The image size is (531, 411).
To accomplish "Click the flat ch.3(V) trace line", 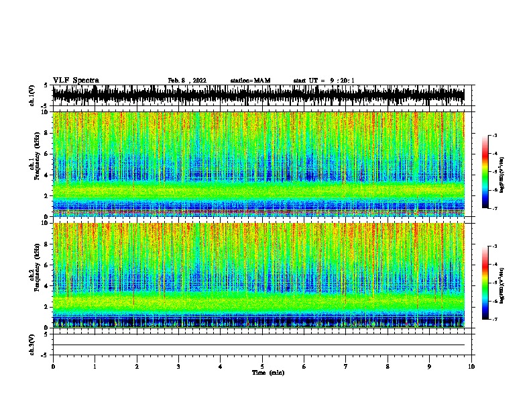I will (259, 345).
